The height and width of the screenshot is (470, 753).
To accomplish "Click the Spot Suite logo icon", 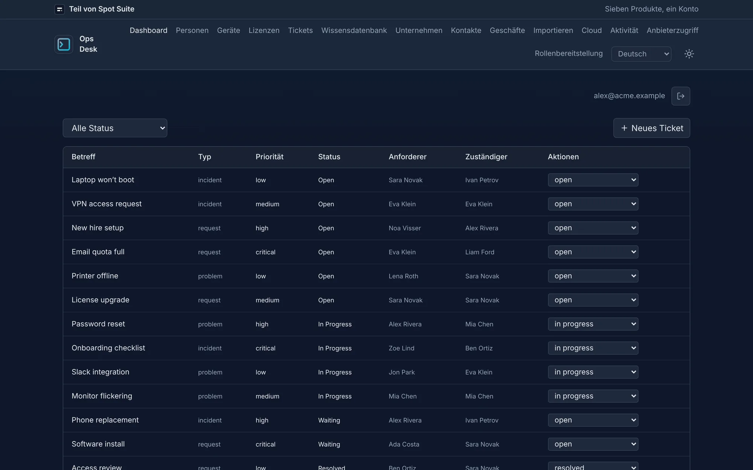I will point(59,9).
